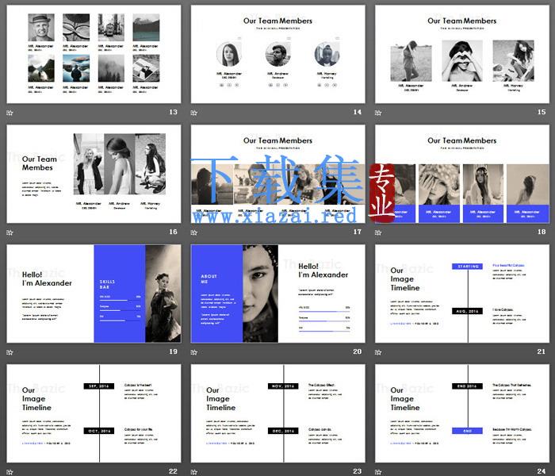Select slide 22 timeline Sep and Oct
This screenshot has width=555, height=476.
click(x=94, y=413)
